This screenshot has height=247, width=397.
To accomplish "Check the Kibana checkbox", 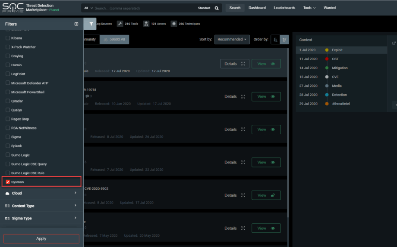I will click(x=8, y=38).
